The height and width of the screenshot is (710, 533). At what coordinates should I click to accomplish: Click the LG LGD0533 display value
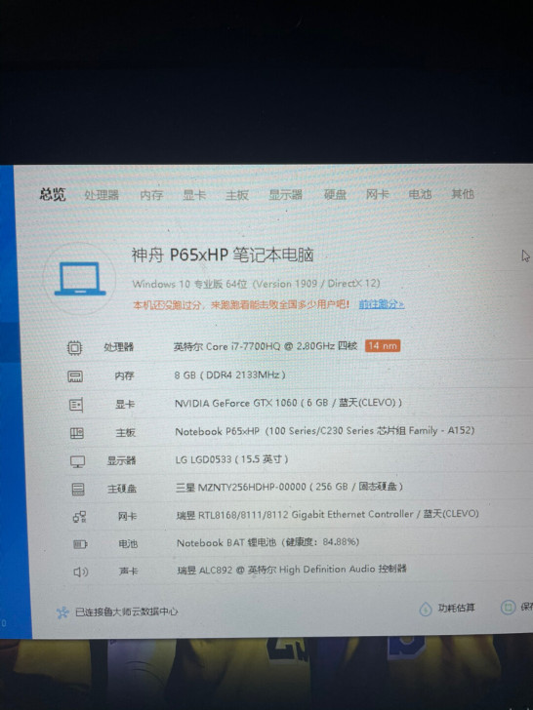click(x=232, y=459)
